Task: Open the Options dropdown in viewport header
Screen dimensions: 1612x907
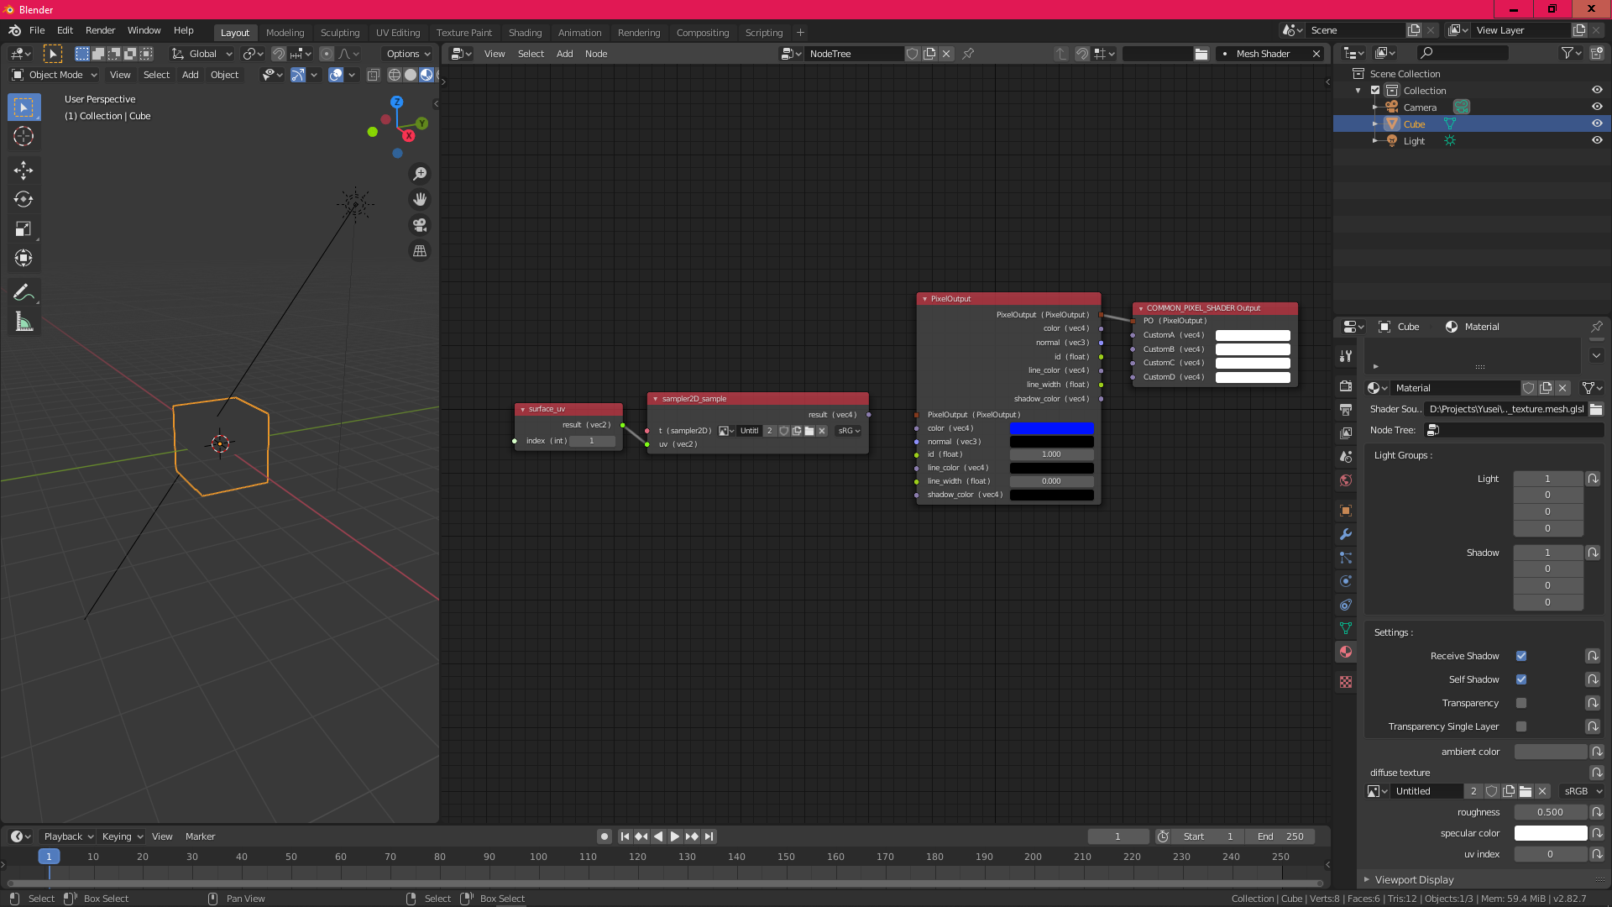Action: click(x=408, y=54)
